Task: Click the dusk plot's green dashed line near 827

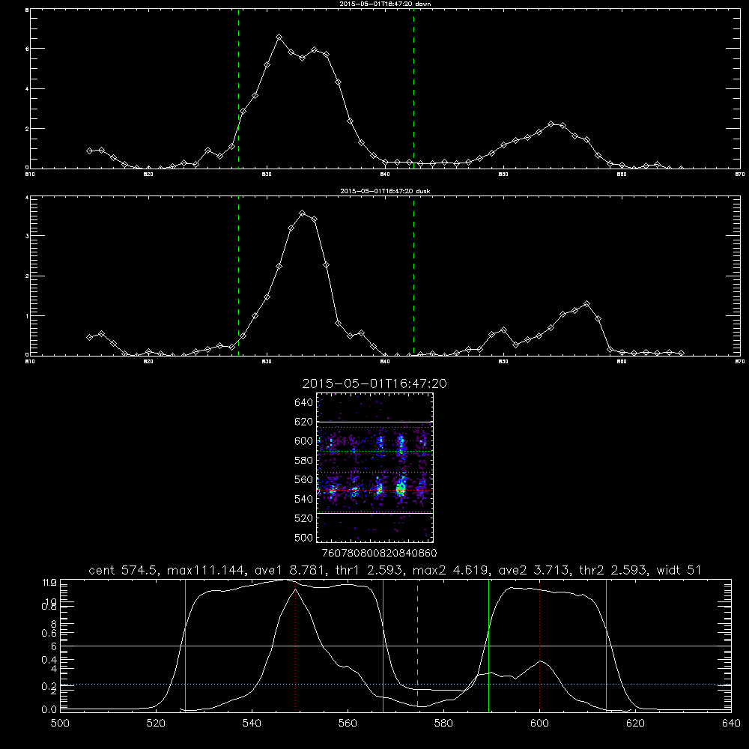Action: click(x=238, y=276)
